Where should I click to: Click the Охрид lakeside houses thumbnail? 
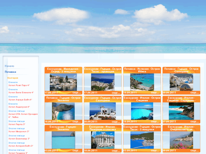coord(63,82)
